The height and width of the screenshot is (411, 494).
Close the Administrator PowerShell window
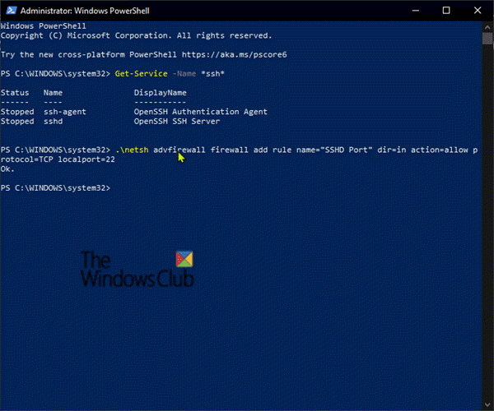478,11
